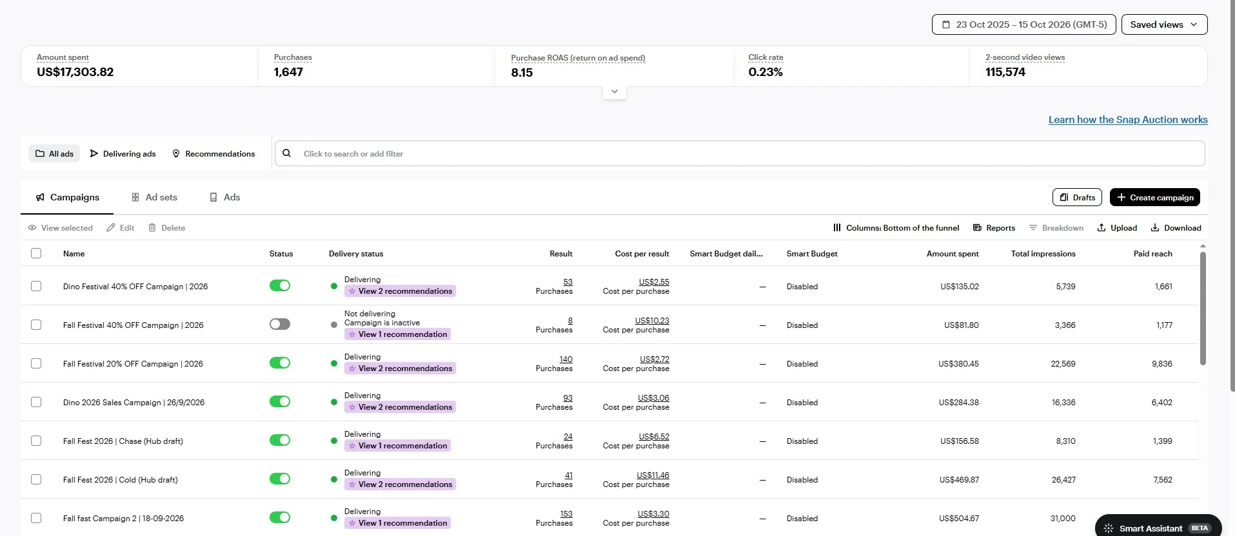Click the Recommendations pin icon
Image resolution: width=1235 pixels, height=536 pixels.
176,153
